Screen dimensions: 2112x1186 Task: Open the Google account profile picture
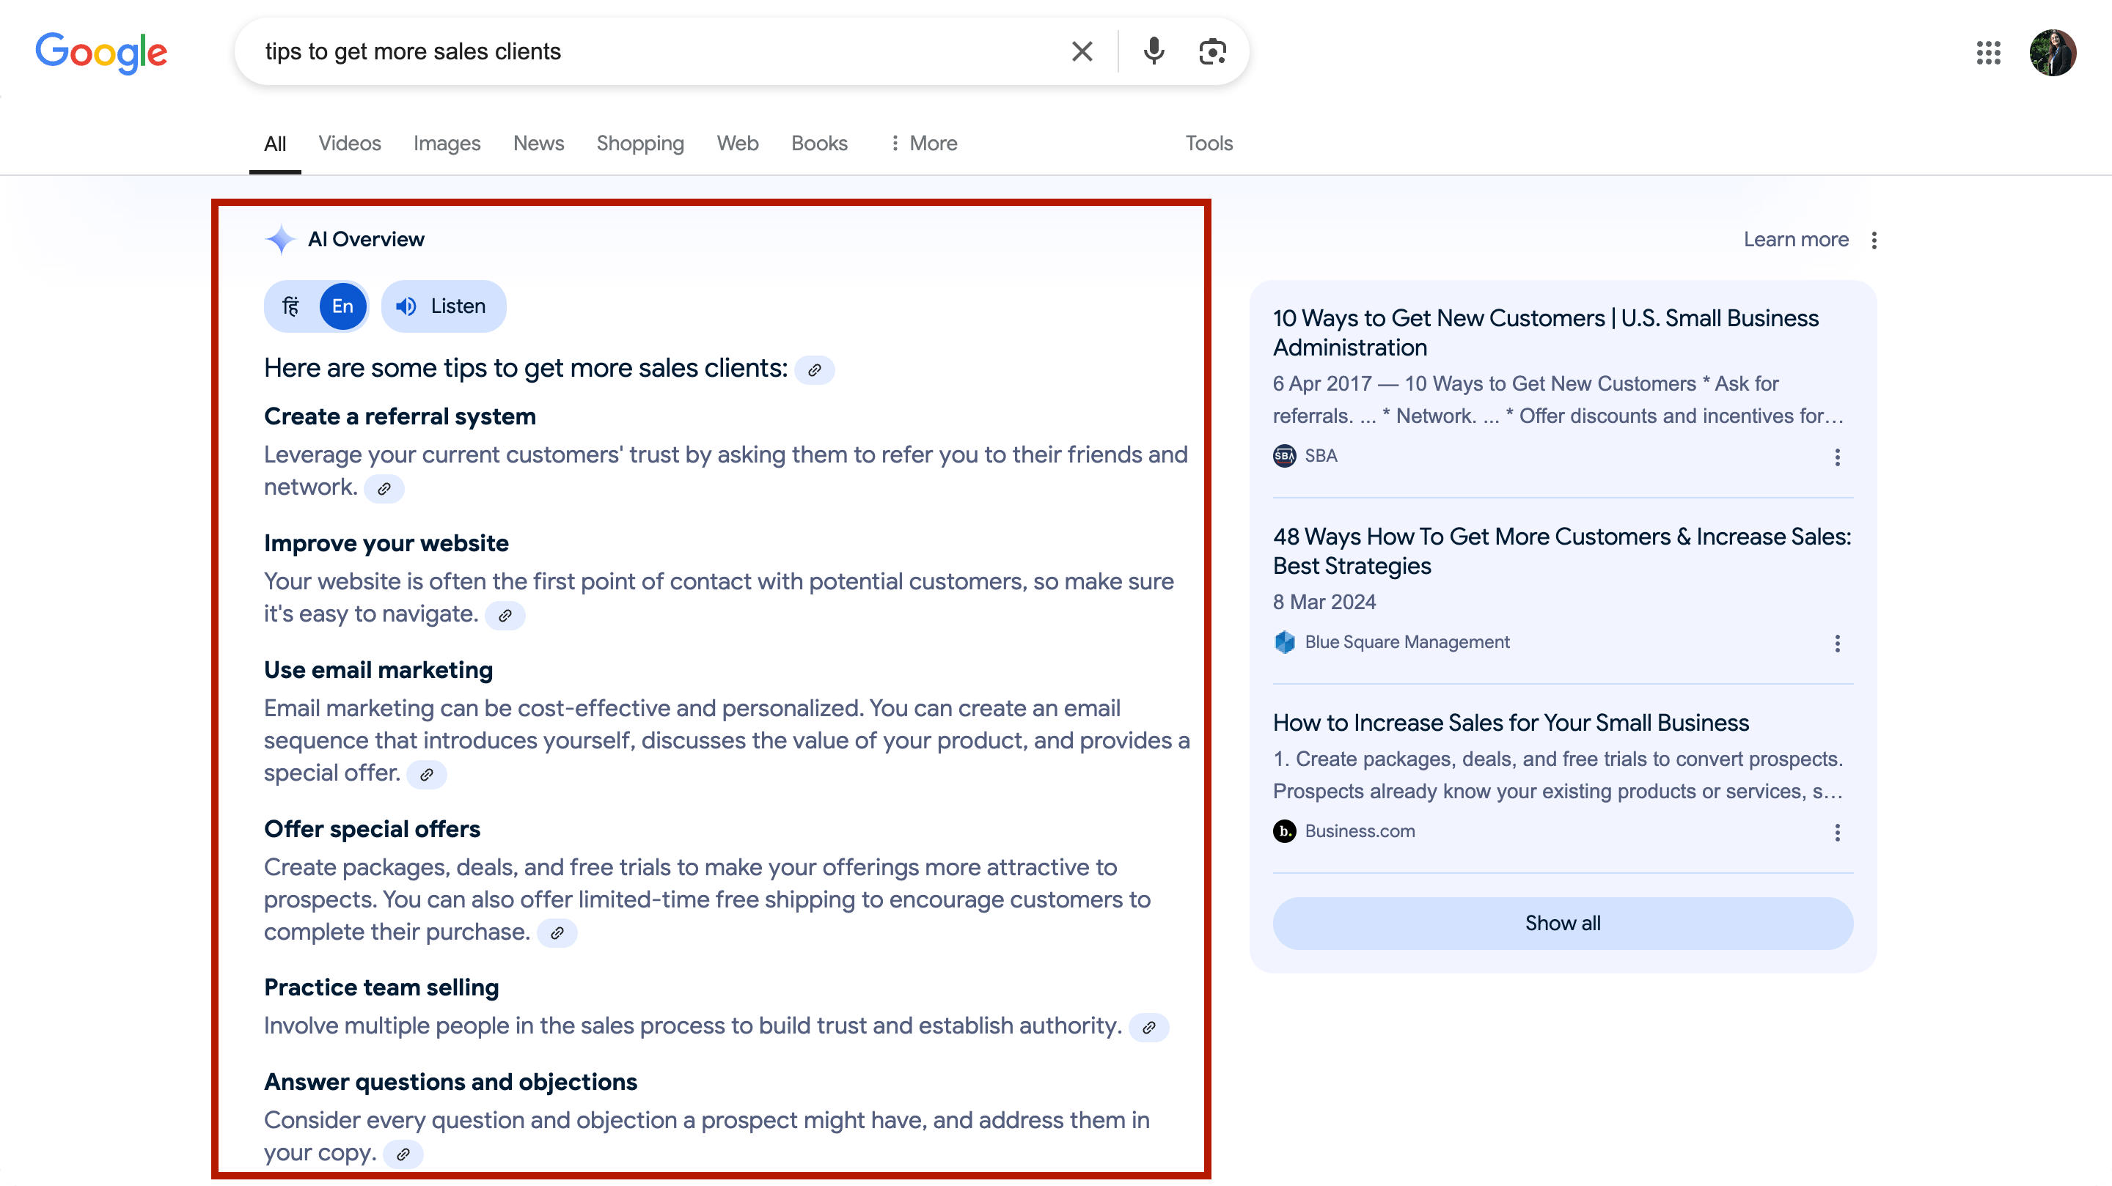2053,54
